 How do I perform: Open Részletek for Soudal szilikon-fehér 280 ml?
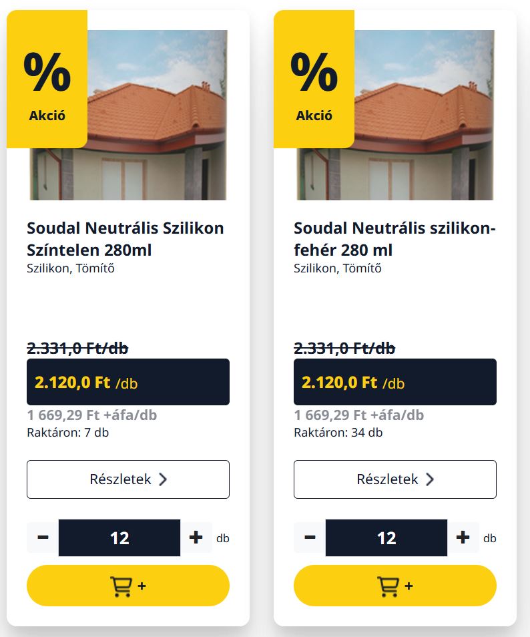[394, 479]
